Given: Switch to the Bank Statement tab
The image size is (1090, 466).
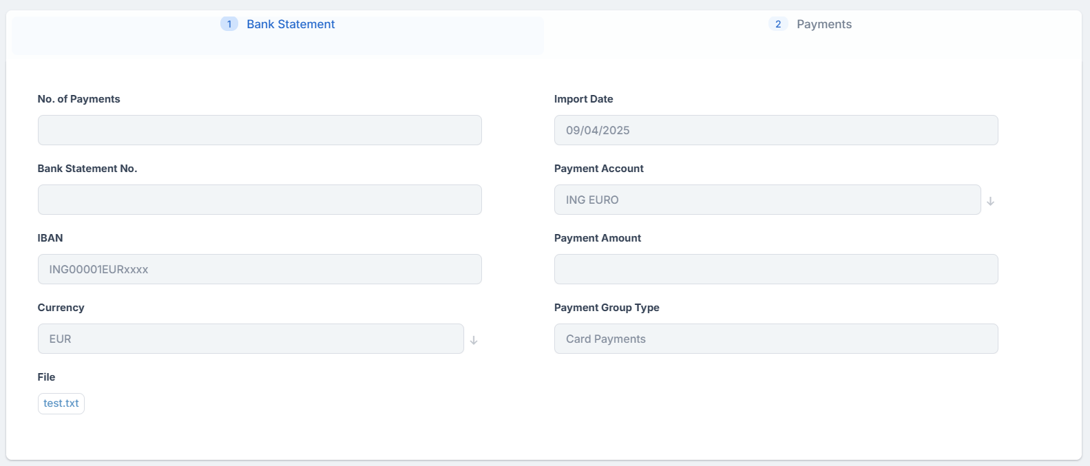Looking at the screenshot, I should point(291,24).
